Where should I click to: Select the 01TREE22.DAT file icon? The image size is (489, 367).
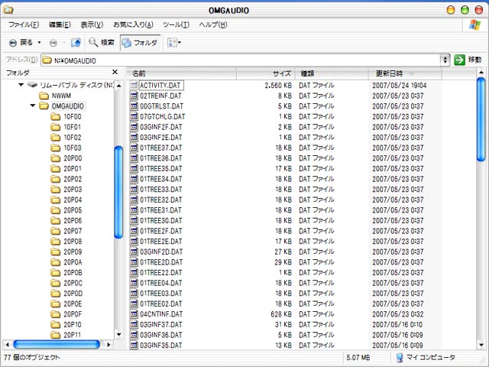click(134, 272)
